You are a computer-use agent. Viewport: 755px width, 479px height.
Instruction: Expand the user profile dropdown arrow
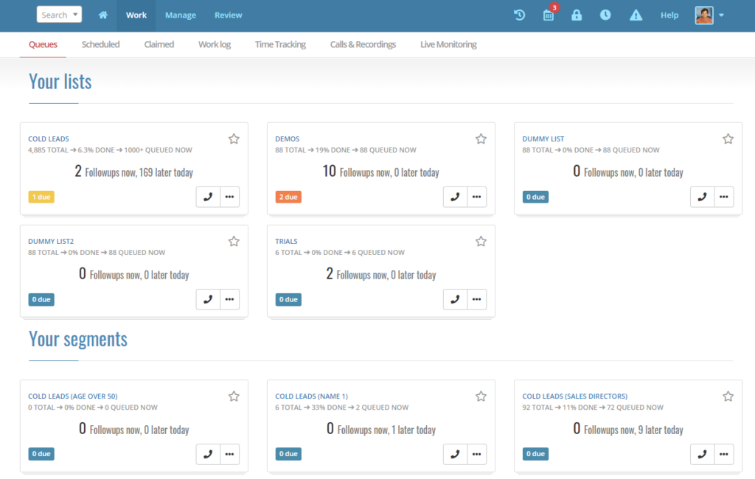coord(721,15)
